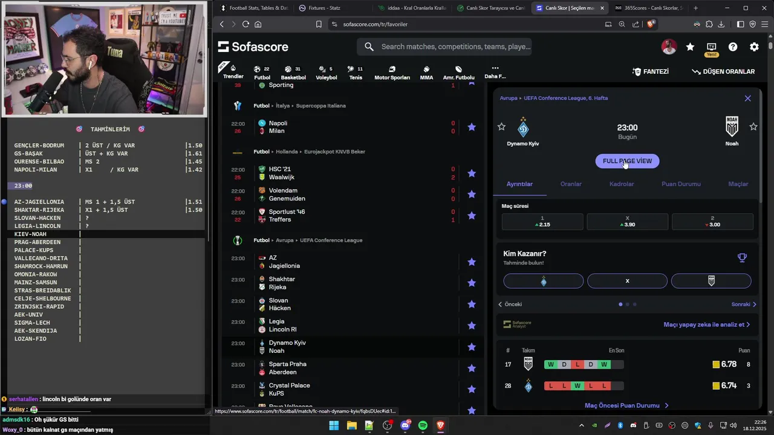
Task: Open the browser extensions puzzle icon
Action: 709,24
